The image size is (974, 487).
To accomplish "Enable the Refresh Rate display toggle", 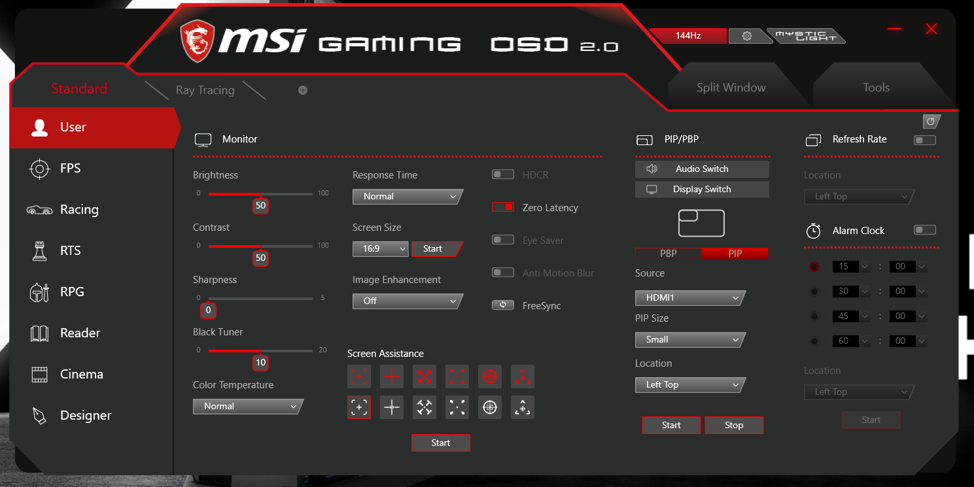I will coord(925,140).
